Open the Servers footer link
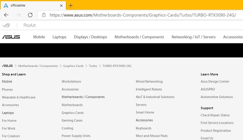 pos(141,105)
